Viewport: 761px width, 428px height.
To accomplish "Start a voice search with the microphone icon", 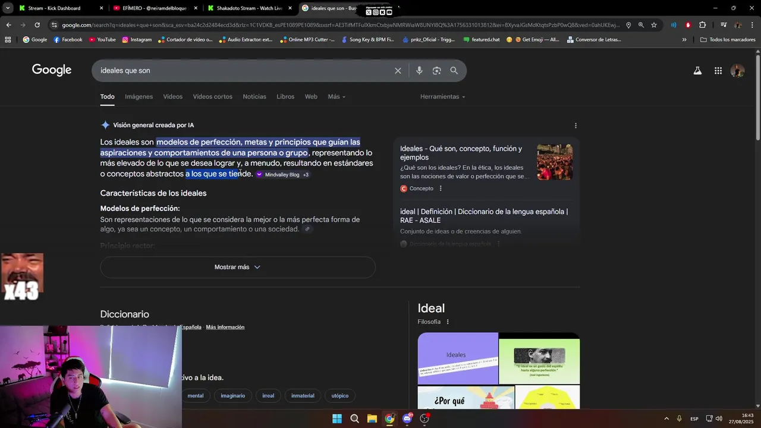I will click(419, 71).
